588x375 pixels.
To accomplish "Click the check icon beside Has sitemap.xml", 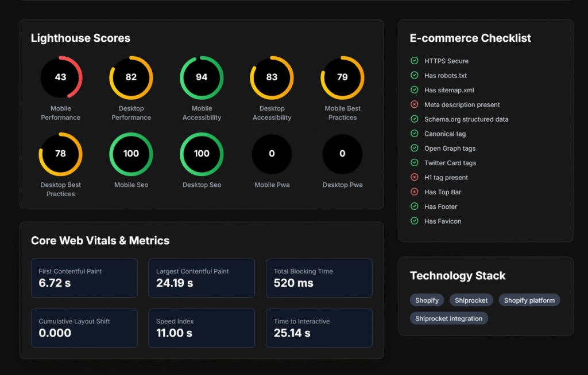I will 414,90.
